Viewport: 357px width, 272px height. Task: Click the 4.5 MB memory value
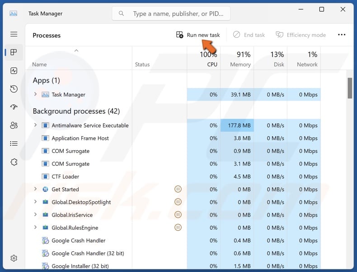[x=242, y=176]
